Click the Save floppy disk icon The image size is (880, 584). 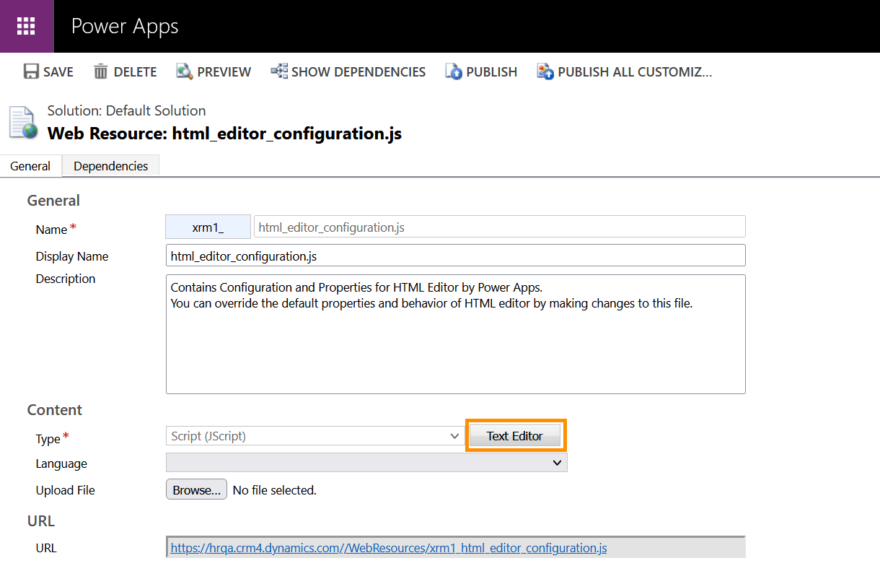click(x=31, y=71)
